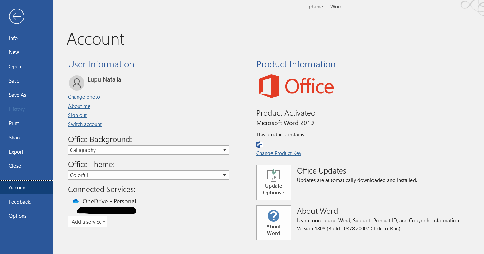Click the OneDrive - Personal service entry

tap(109, 201)
